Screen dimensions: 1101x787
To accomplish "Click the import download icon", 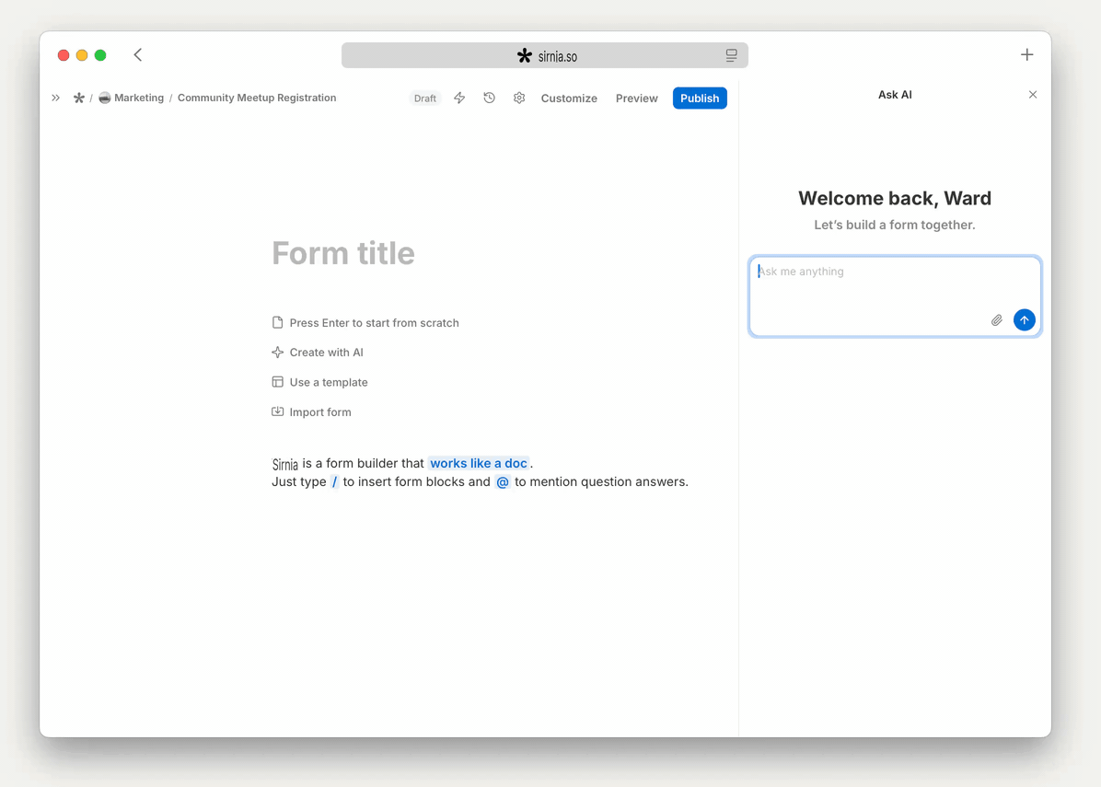I will (x=277, y=412).
